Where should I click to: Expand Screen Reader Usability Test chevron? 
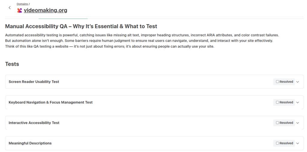click(x=298, y=82)
